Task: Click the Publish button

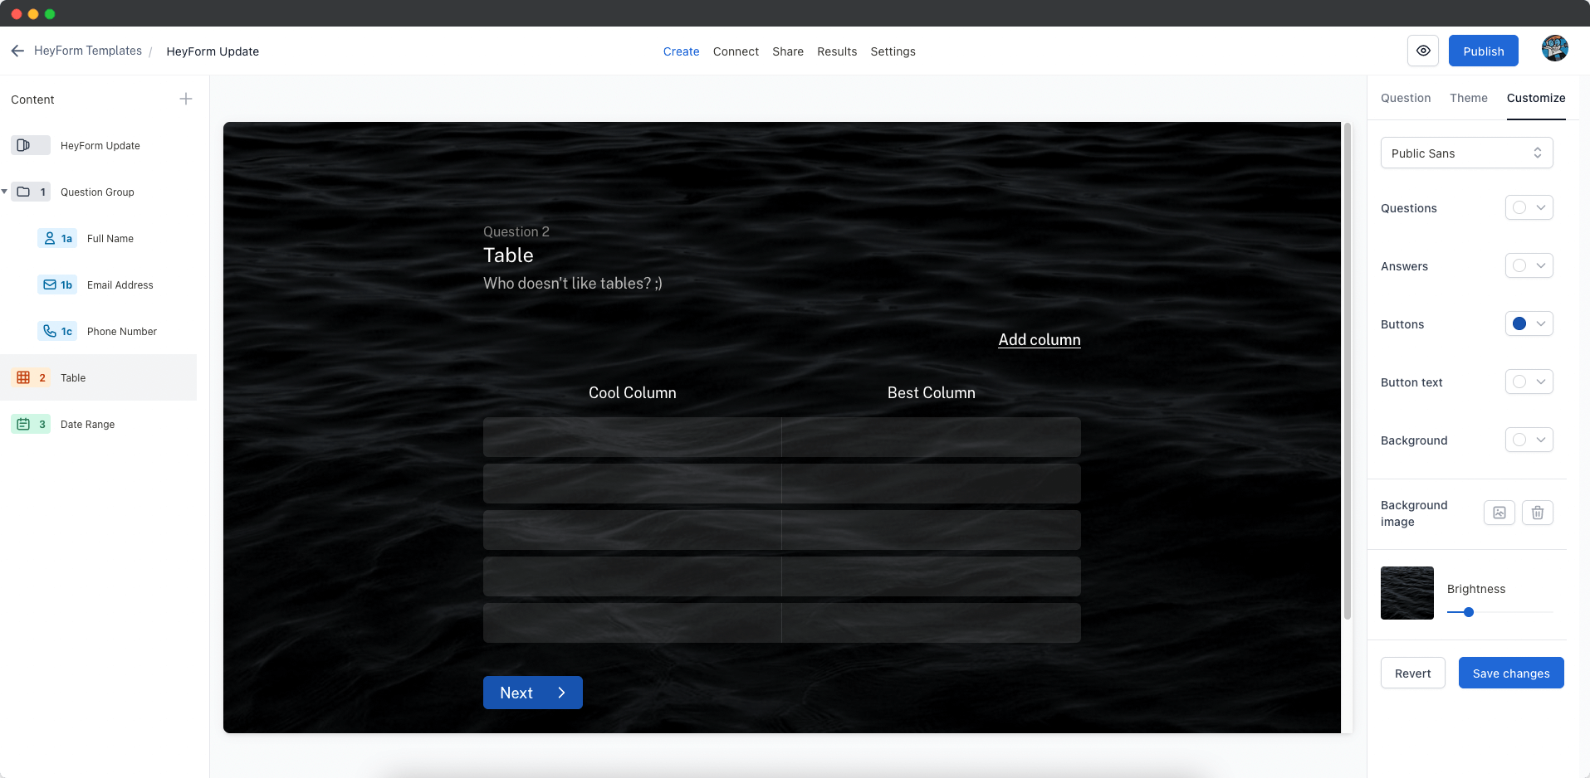Action: point(1483,51)
